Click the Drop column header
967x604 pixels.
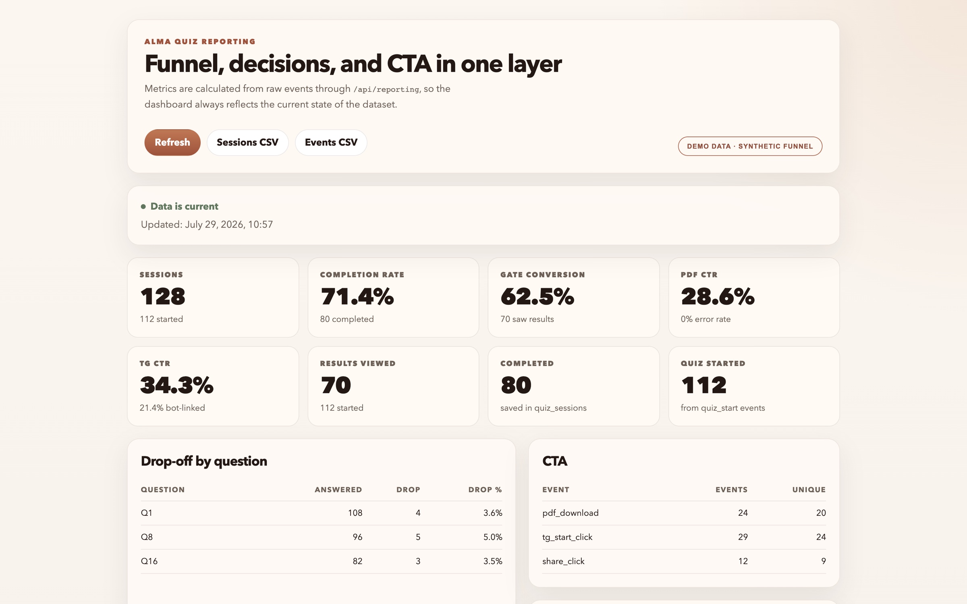point(408,490)
